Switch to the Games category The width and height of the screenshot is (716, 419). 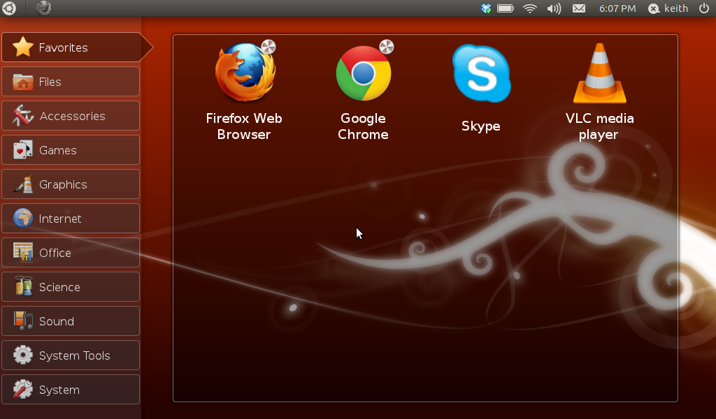(70, 149)
